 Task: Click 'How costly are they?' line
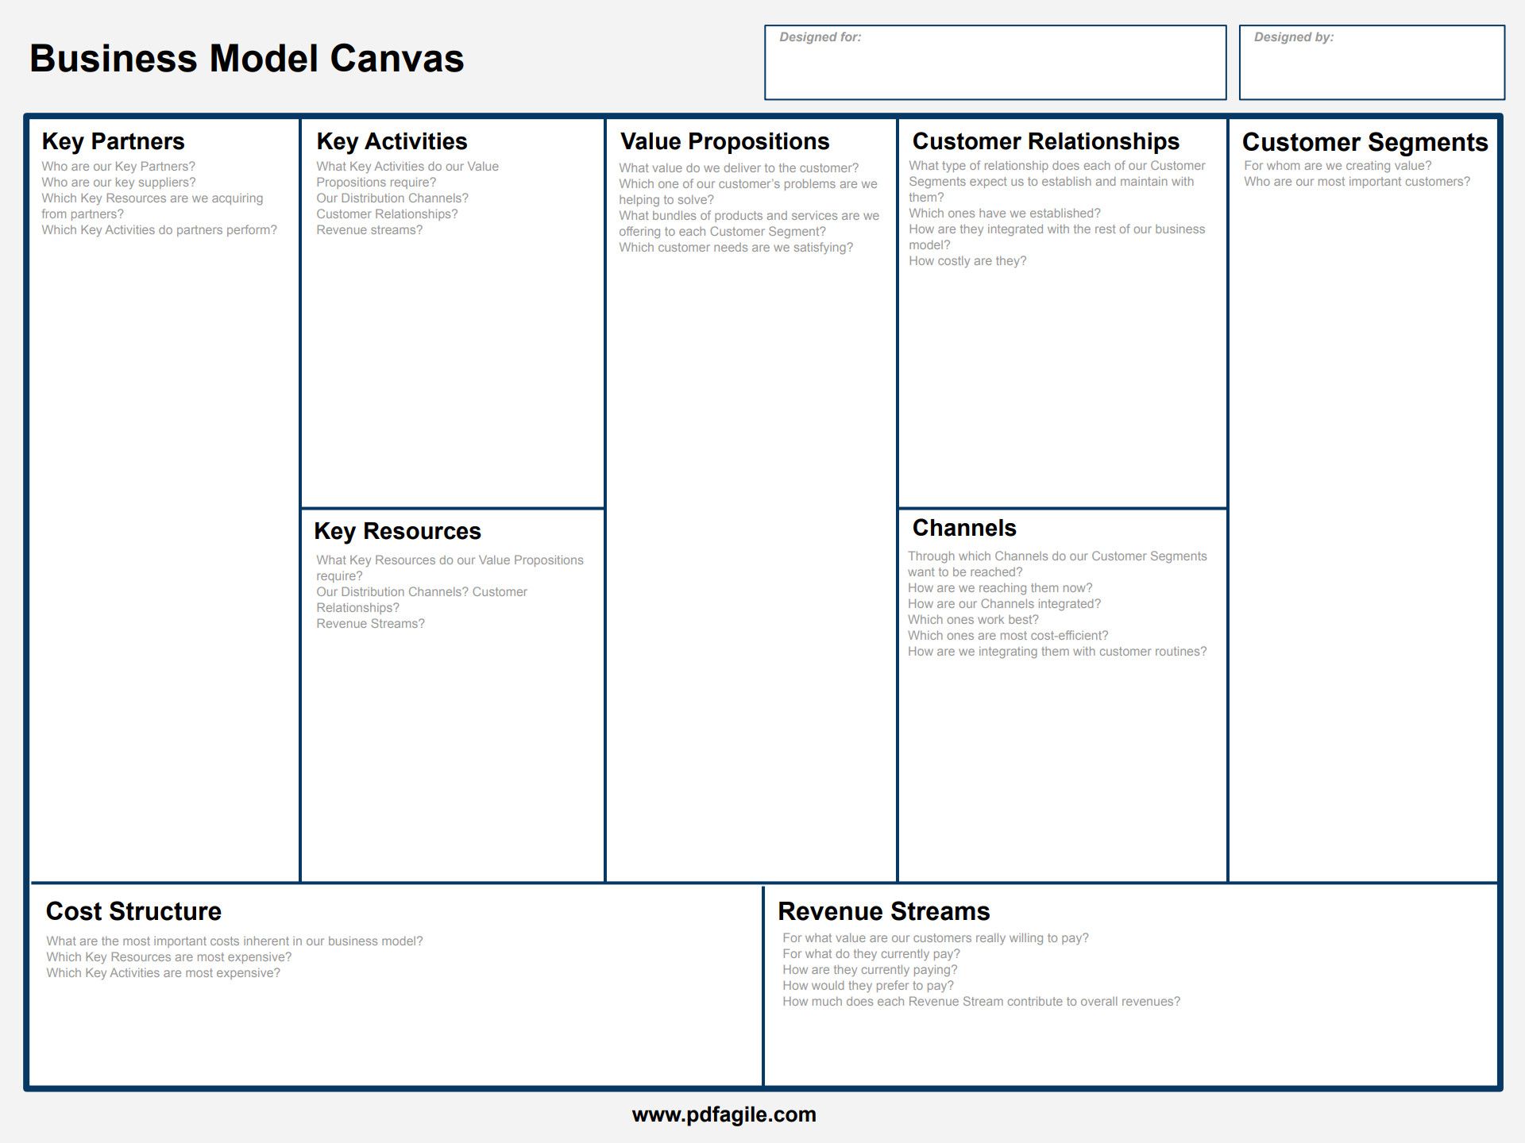coord(967,261)
